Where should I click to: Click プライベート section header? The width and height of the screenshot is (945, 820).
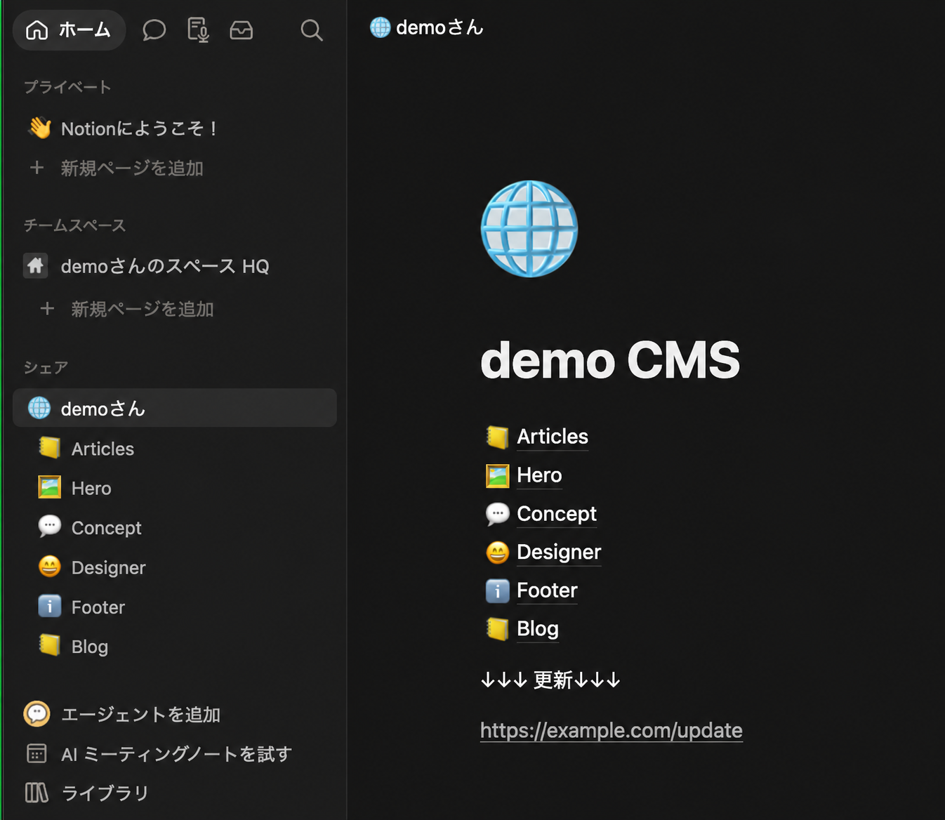[x=67, y=87]
